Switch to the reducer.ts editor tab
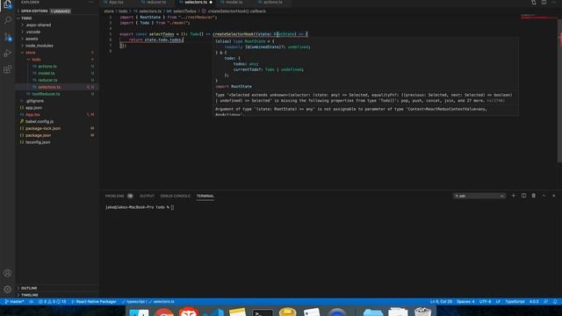 click(155, 2)
